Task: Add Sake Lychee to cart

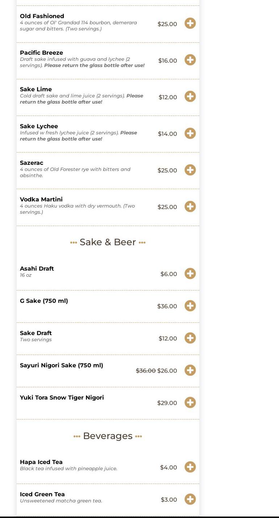Action: click(x=190, y=133)
